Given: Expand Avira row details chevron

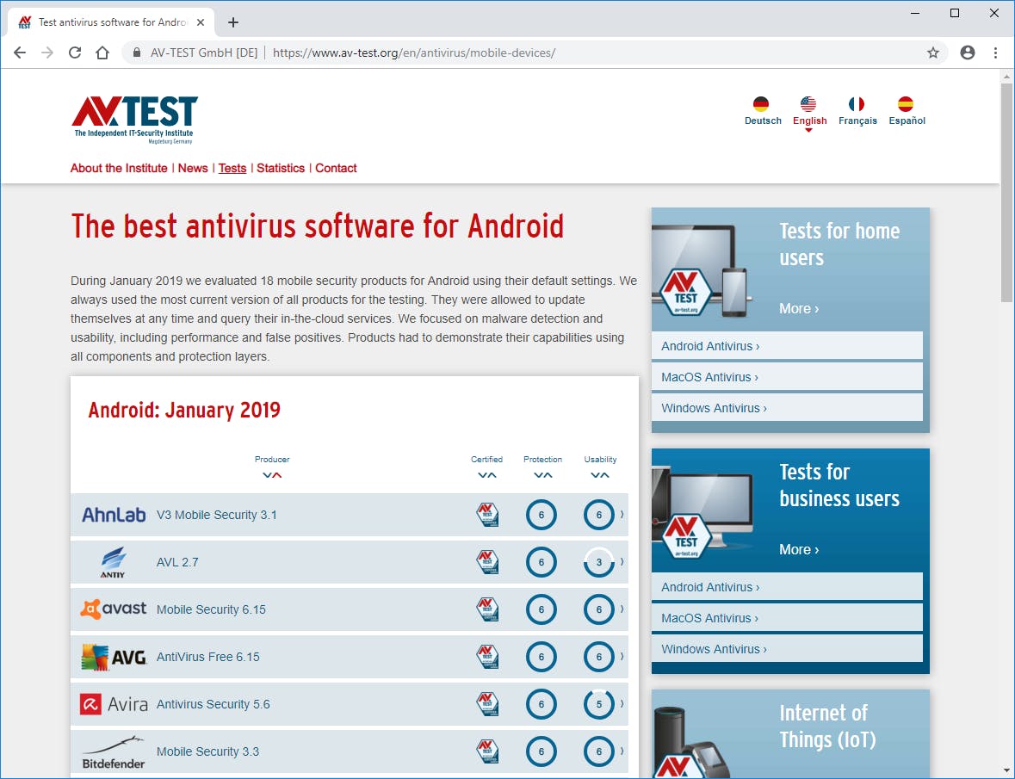Looking at the screenshot, I should (x=622, y=703).
